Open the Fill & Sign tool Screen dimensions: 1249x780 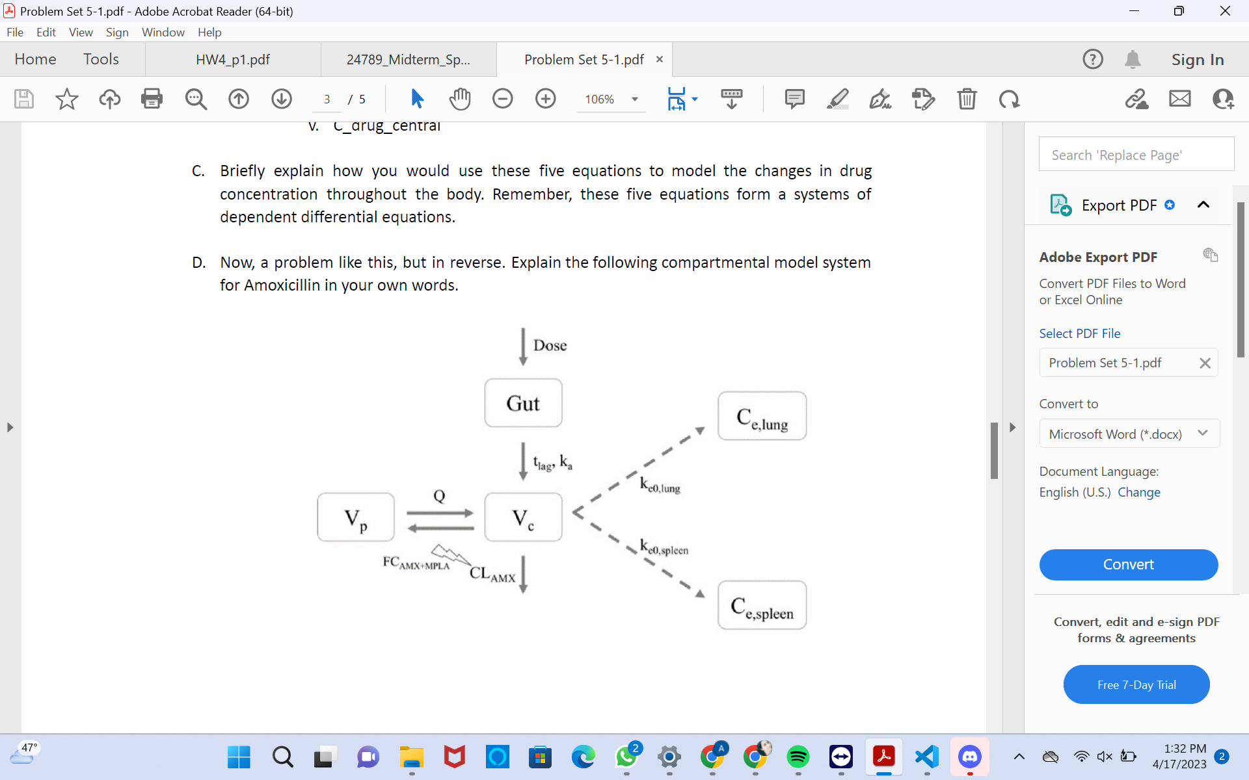(880, 99)
